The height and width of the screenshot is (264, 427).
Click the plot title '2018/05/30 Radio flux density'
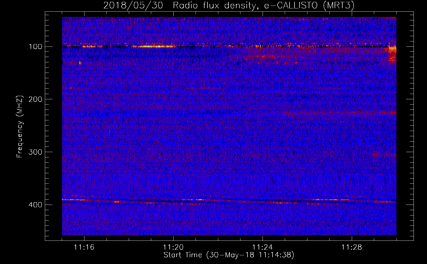[229, 5]
